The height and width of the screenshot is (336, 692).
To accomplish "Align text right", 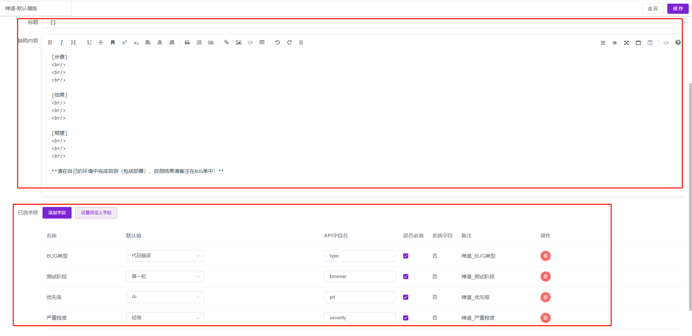I will coord(171,42).
